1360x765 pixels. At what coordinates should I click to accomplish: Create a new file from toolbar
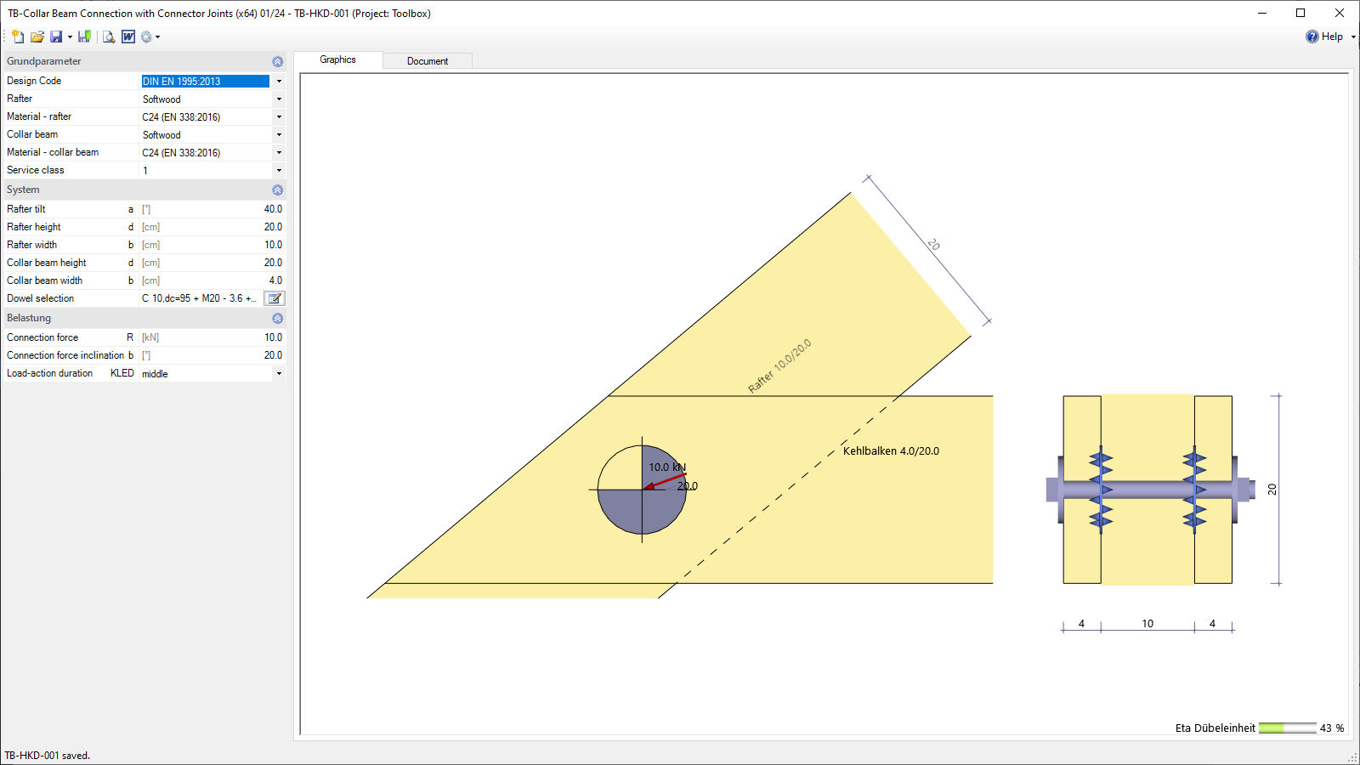[x=18, y=37]
